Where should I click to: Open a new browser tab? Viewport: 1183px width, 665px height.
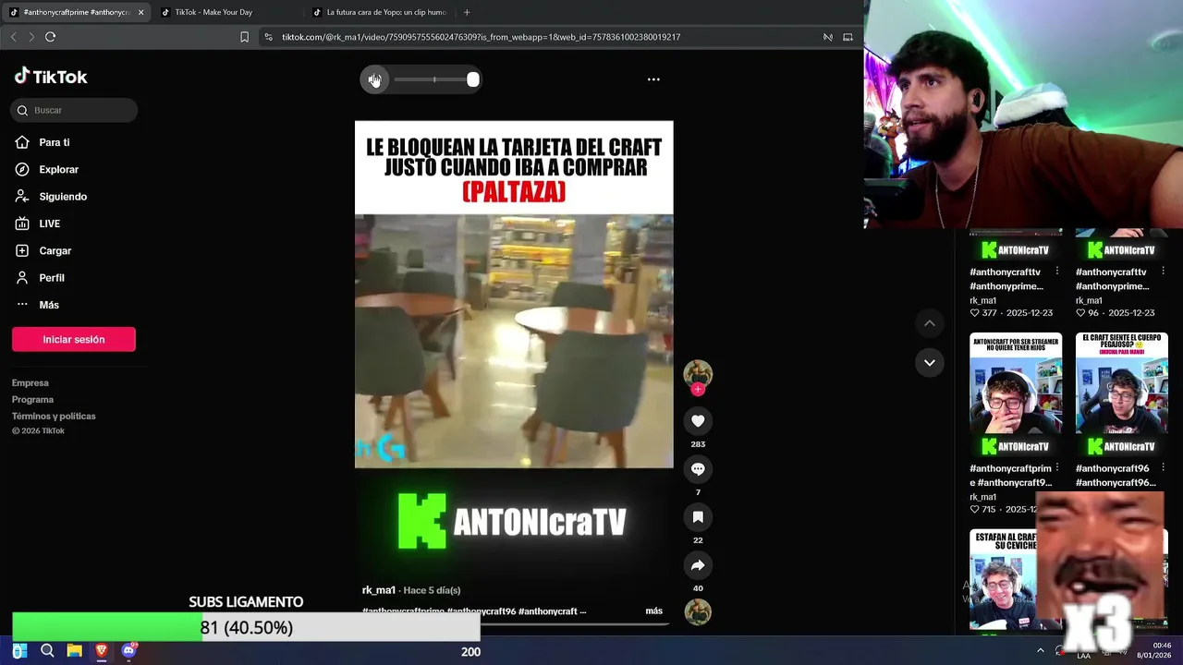pos(467,12)
